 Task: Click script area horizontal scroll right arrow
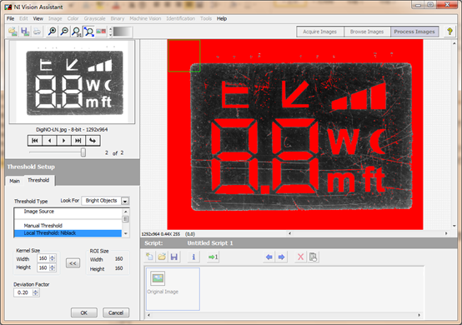point(419,315)
